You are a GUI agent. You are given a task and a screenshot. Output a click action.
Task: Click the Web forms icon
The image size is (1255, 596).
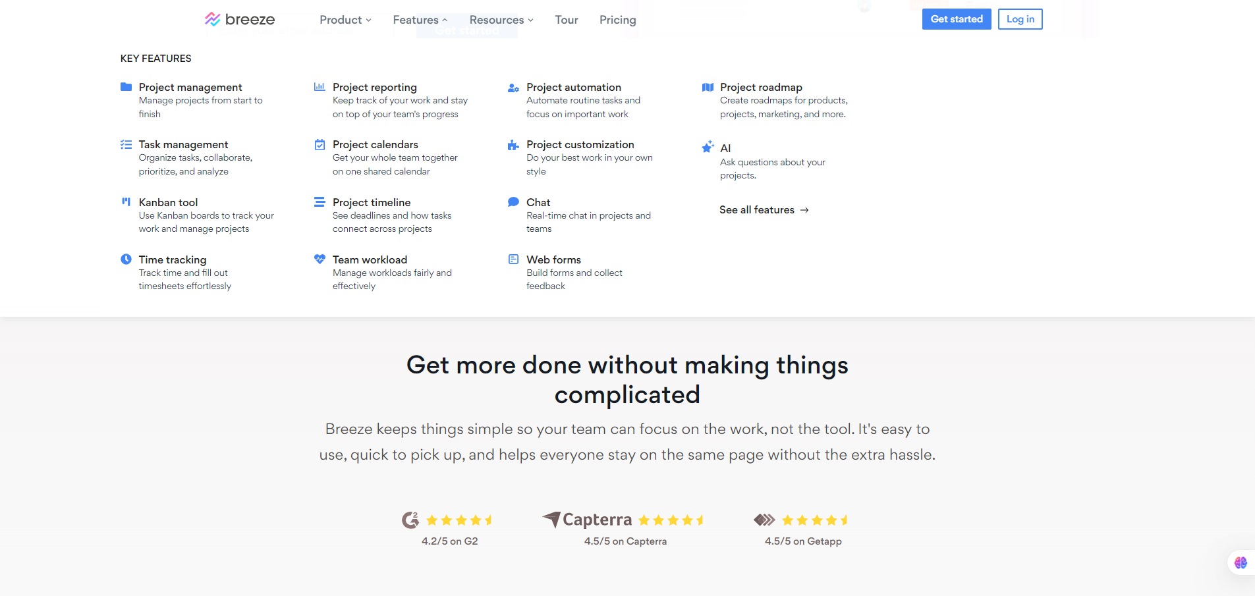(x=513, y=259)
